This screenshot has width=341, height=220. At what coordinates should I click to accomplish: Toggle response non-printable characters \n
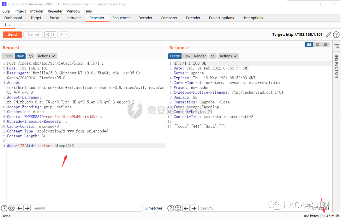[x=213, y=56]
